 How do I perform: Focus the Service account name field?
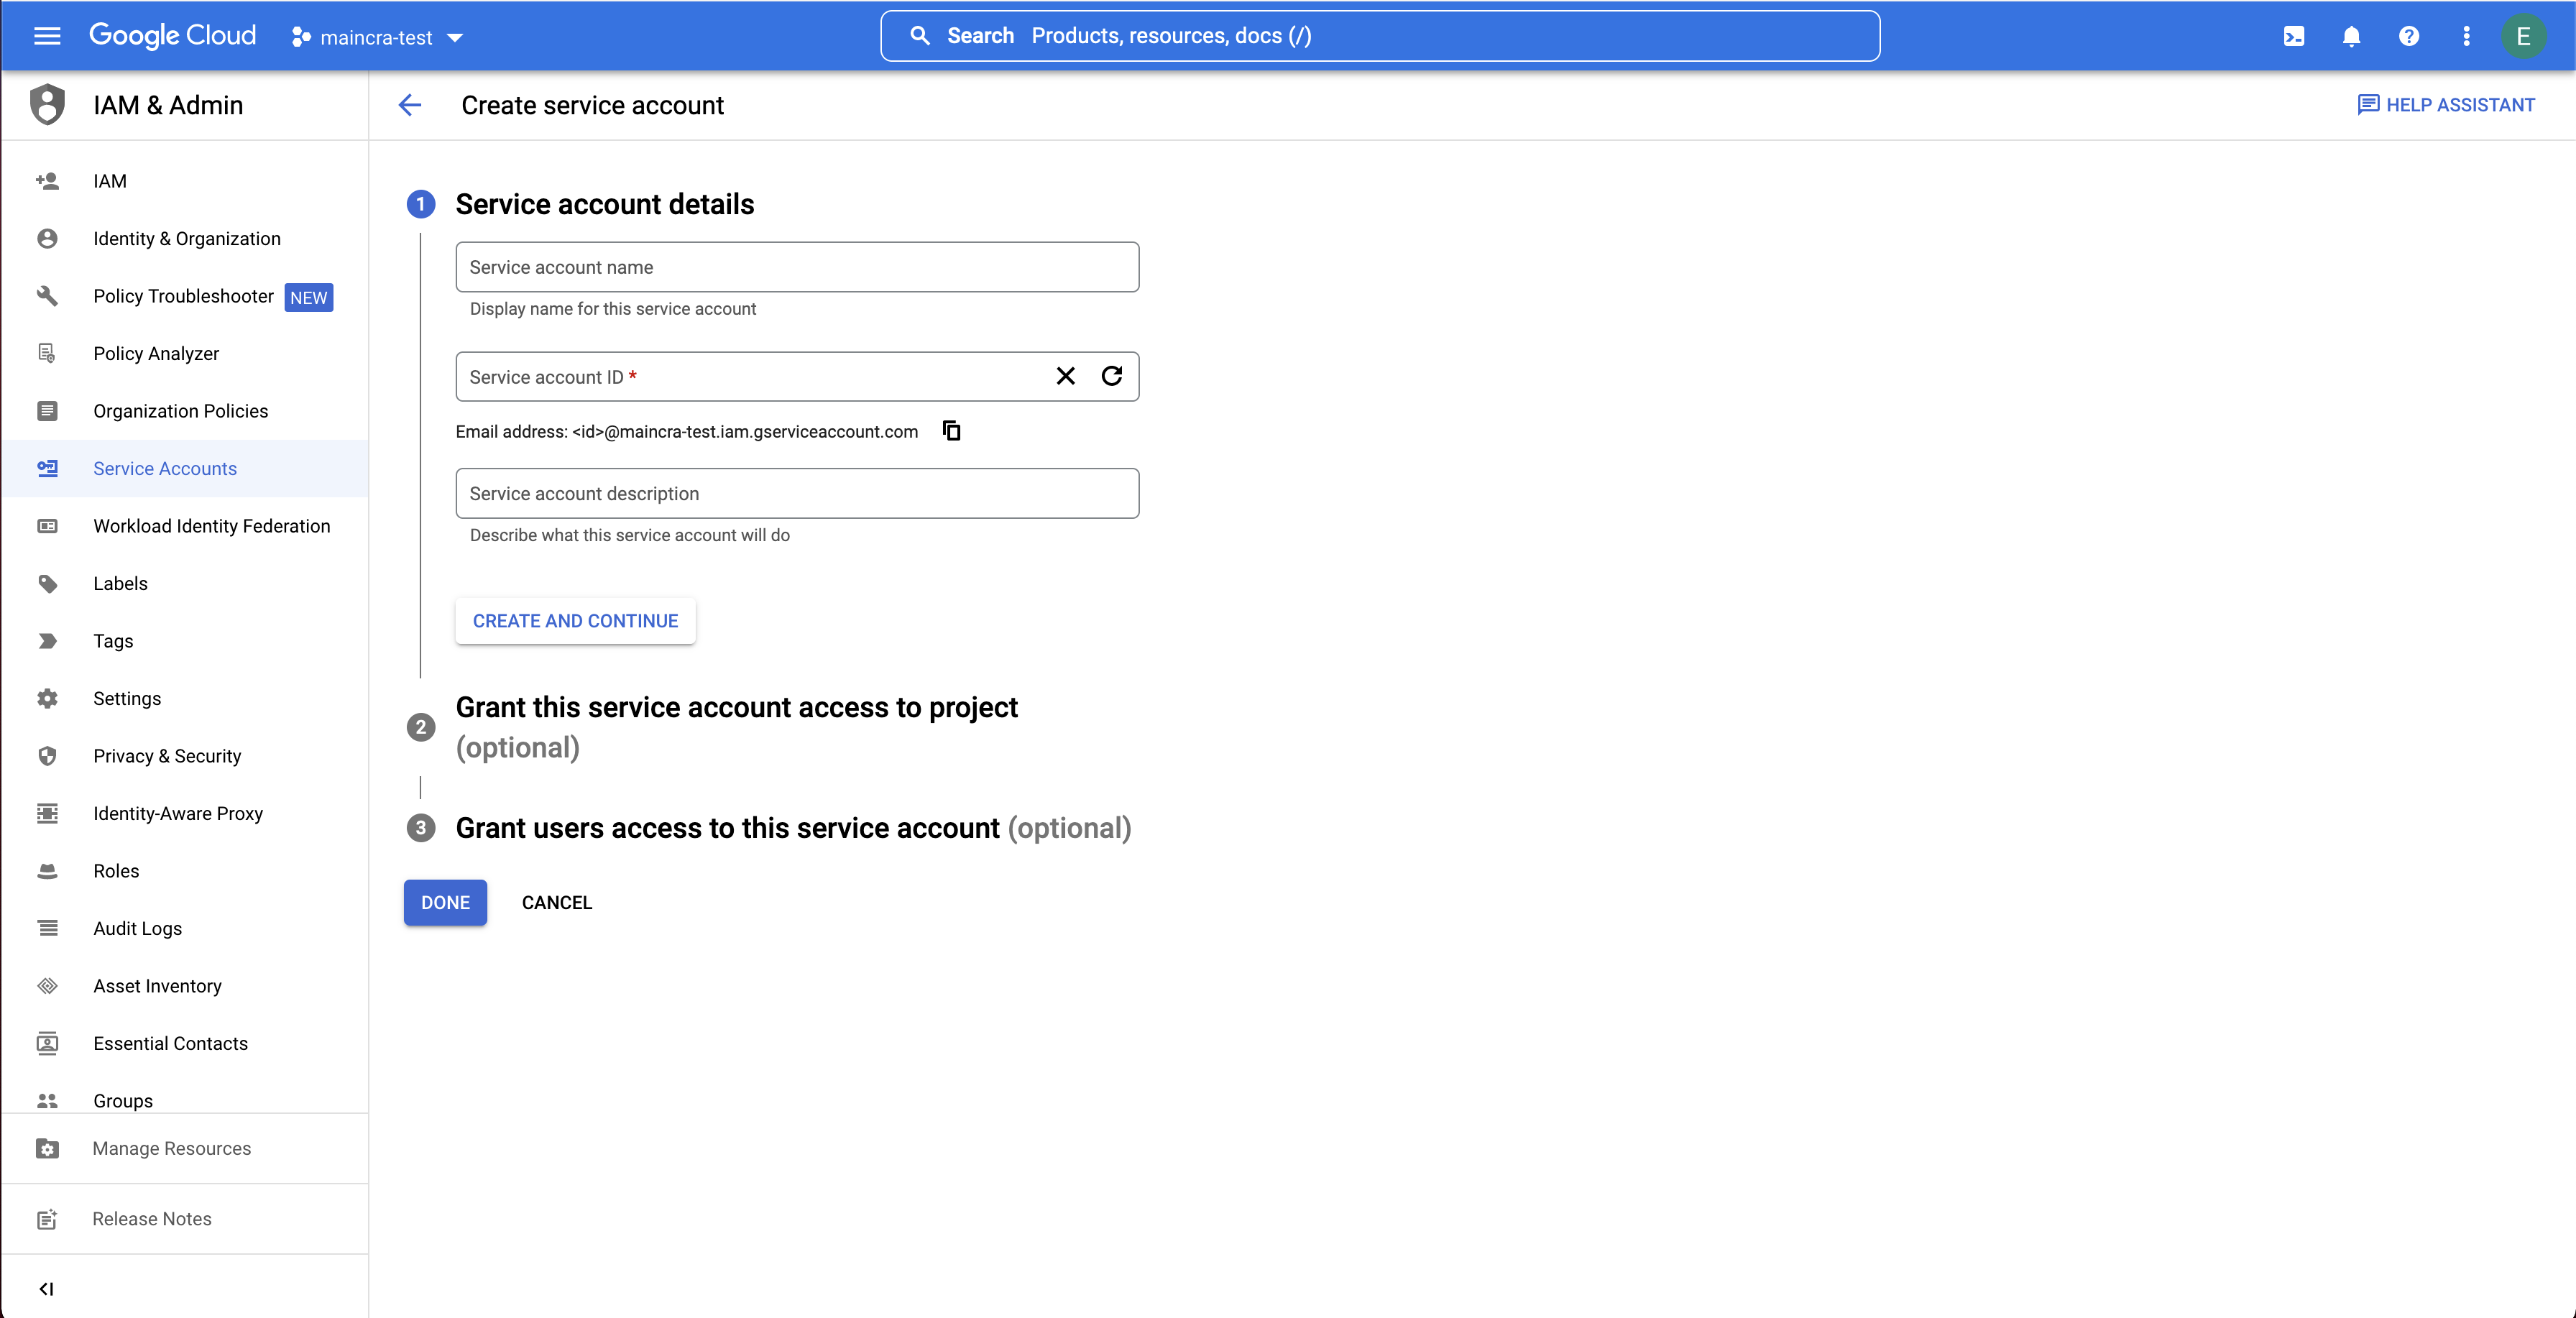click(796, 267)
